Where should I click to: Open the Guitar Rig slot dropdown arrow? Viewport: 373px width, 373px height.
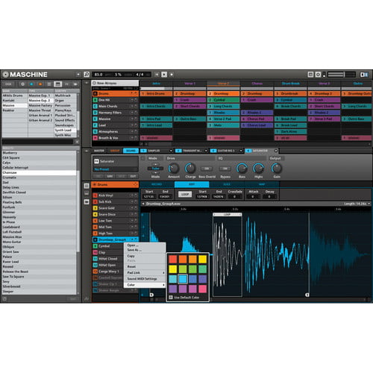click(x=241, y=151)
